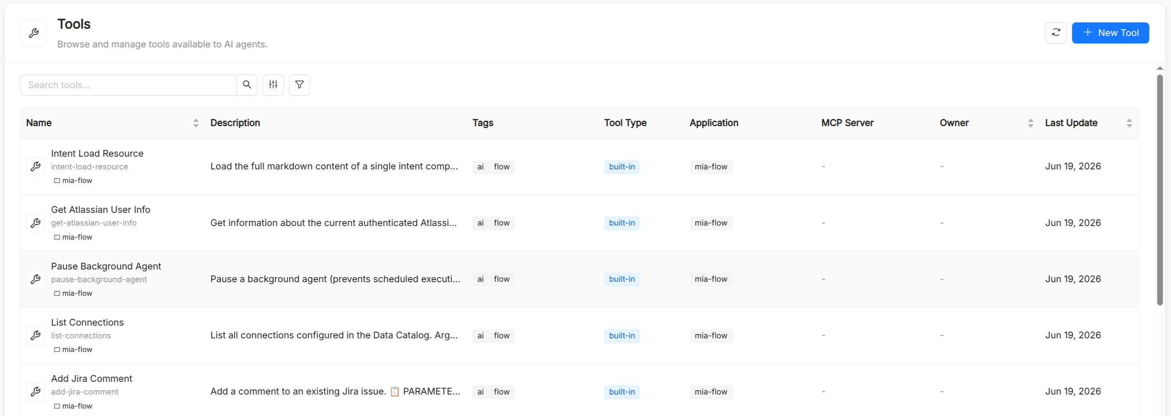Open the Get Atlassian User Info tool
Viewport: 1171px width, 416px height.
101,210
